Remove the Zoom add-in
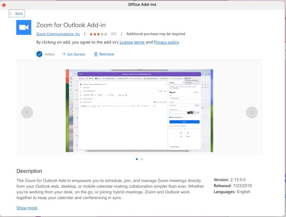This screenshot has height=217, width=286. (x=104, y=54)
